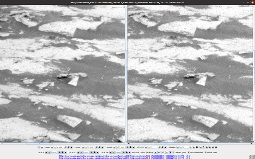Image resolution: width=255 pixels, height=159 pixels.
Task: Click left pane scrollbar's left arrow
Action: [1, 144]
